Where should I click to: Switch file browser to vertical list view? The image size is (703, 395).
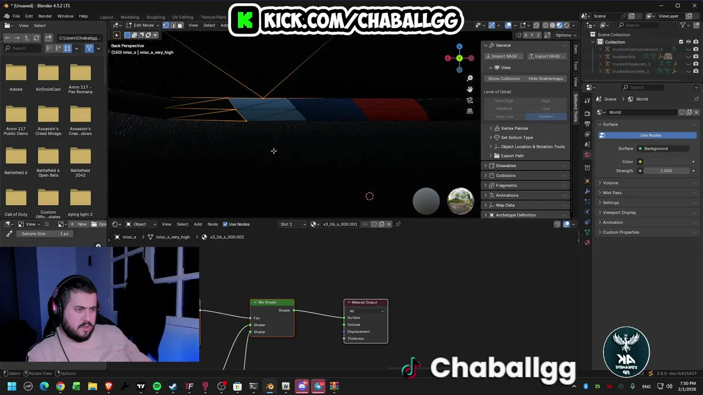point(49,48)
